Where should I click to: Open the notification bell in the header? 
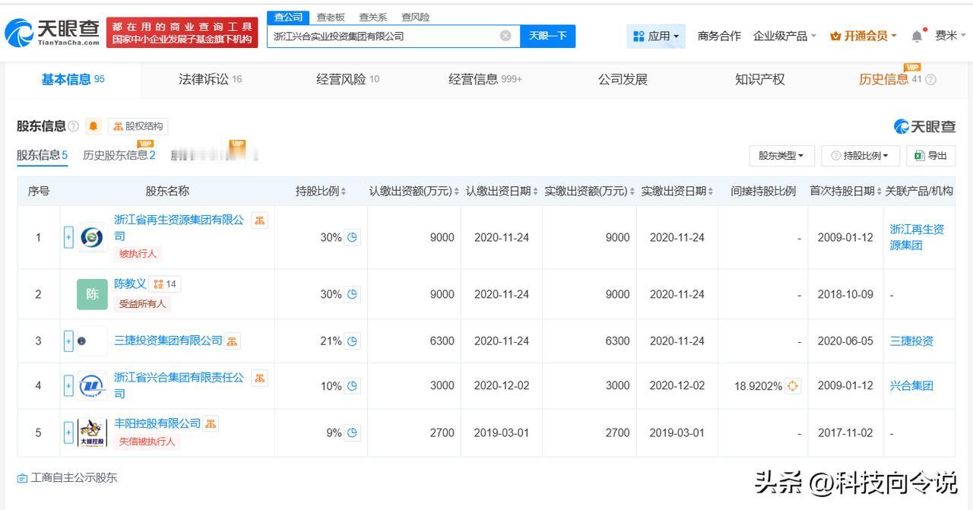tap(918, 36)
